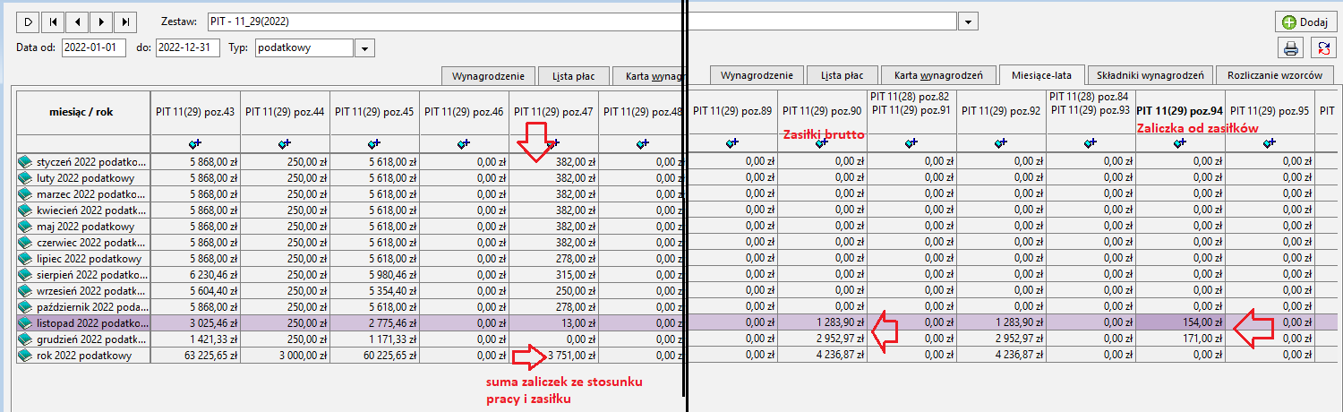Click book icon of rok 2022 row

[26, 355]
